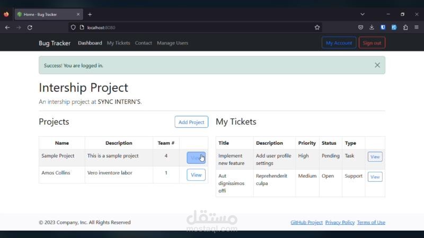424x238 pixels.
Task: View the Sample Project row
Action: [196, 157]
